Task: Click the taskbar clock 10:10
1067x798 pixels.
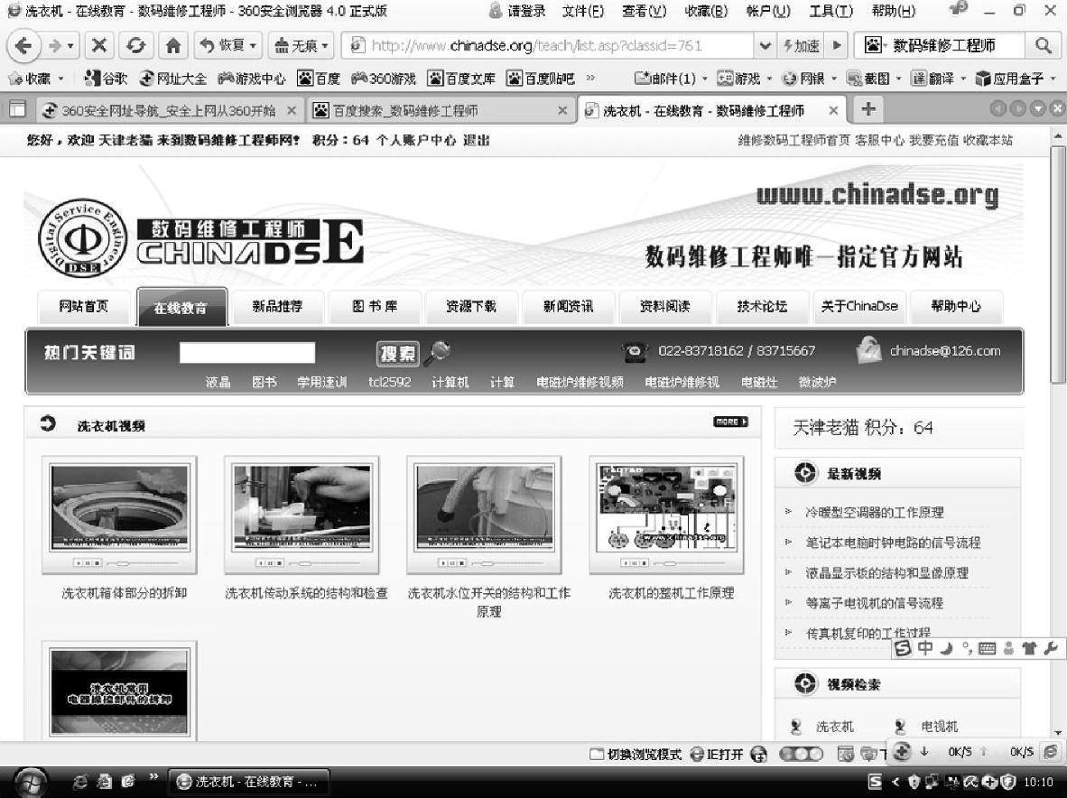Action: 1038,783
